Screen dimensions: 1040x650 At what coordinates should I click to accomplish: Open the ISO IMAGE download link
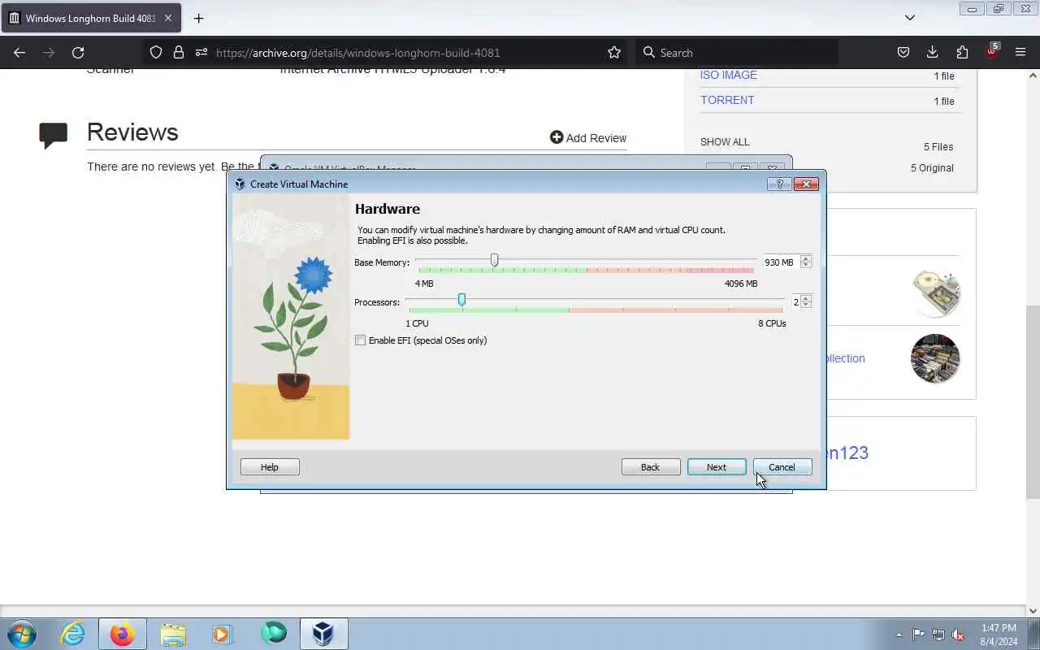tap(729, 75)
